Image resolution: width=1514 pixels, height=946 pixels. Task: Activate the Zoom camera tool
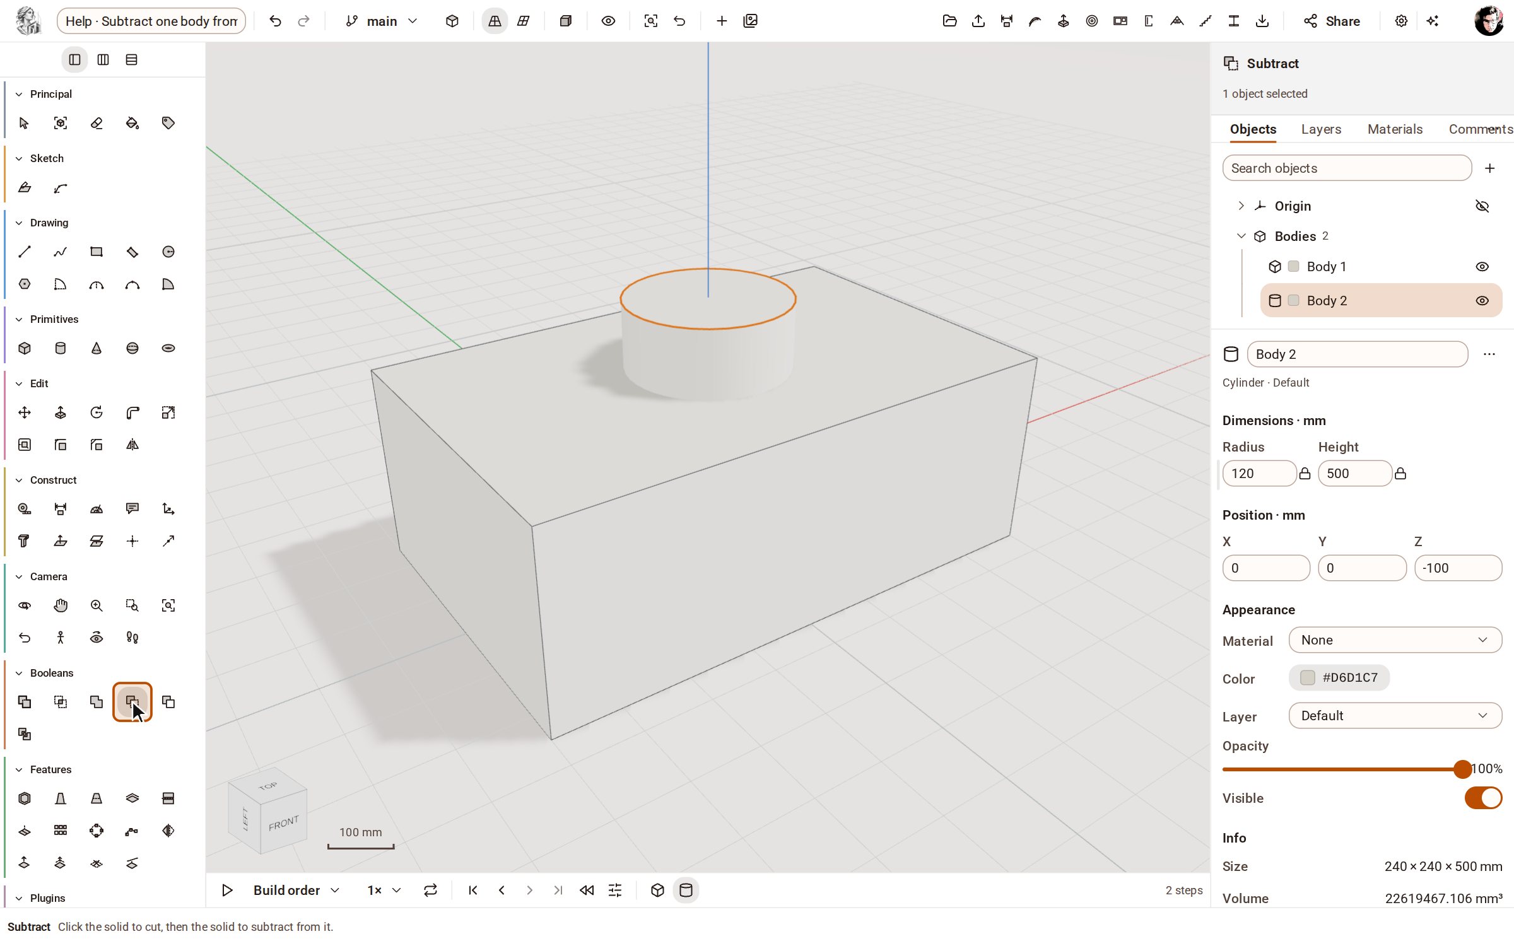97,605
